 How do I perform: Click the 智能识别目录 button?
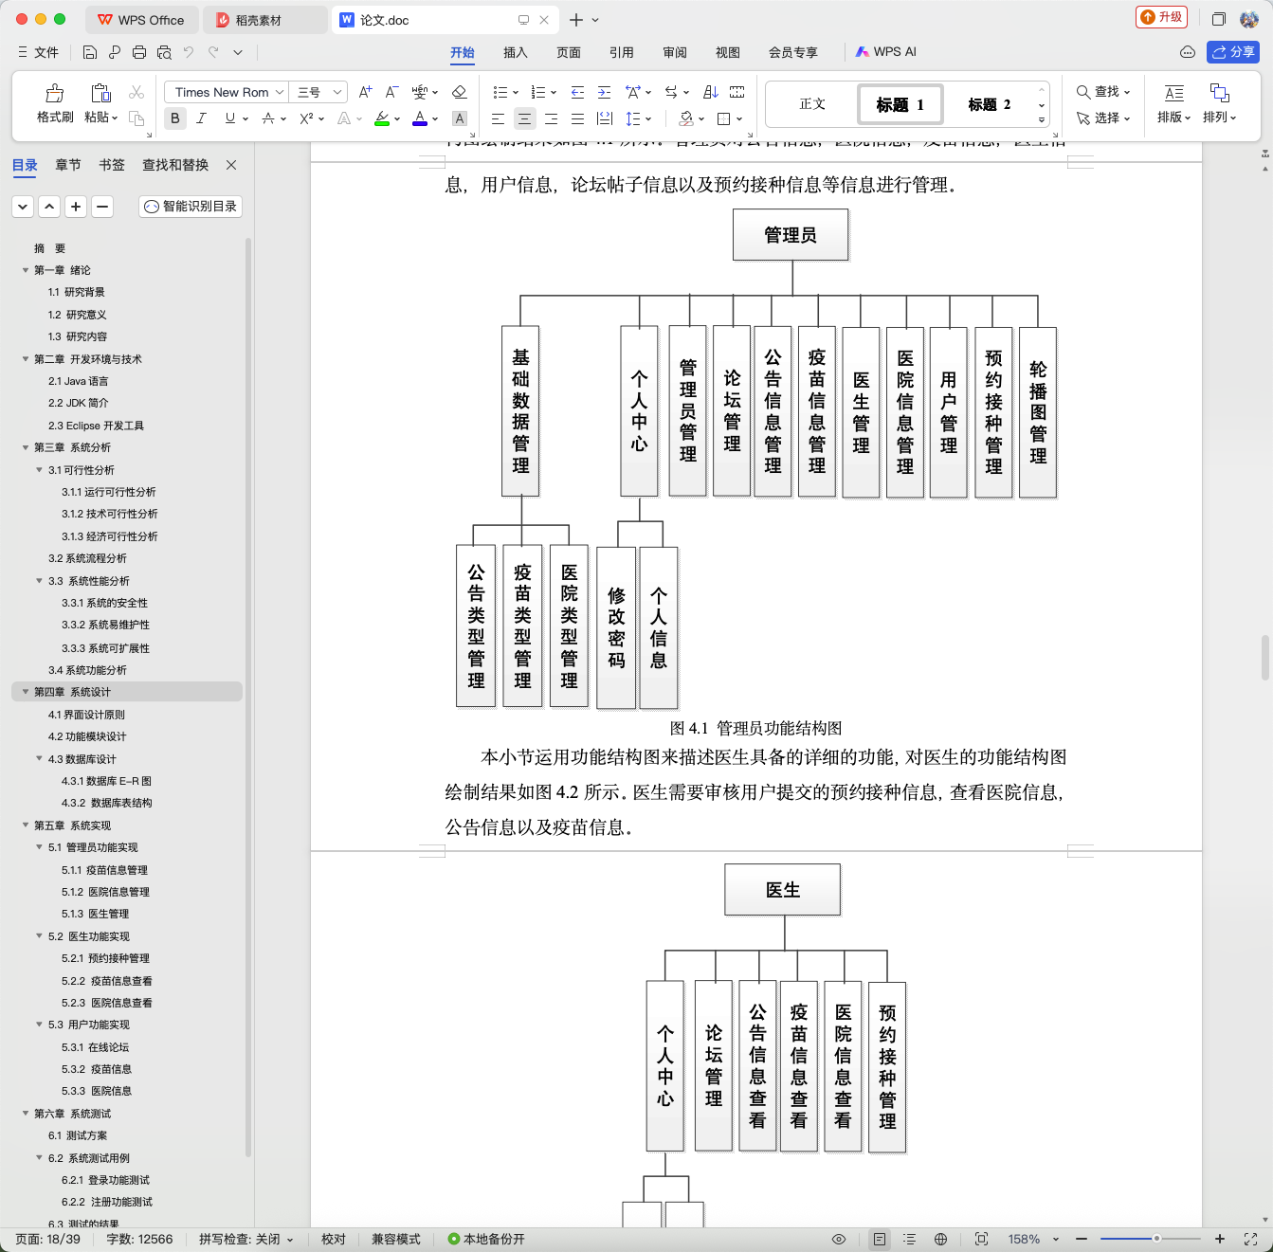pos(191,206)
